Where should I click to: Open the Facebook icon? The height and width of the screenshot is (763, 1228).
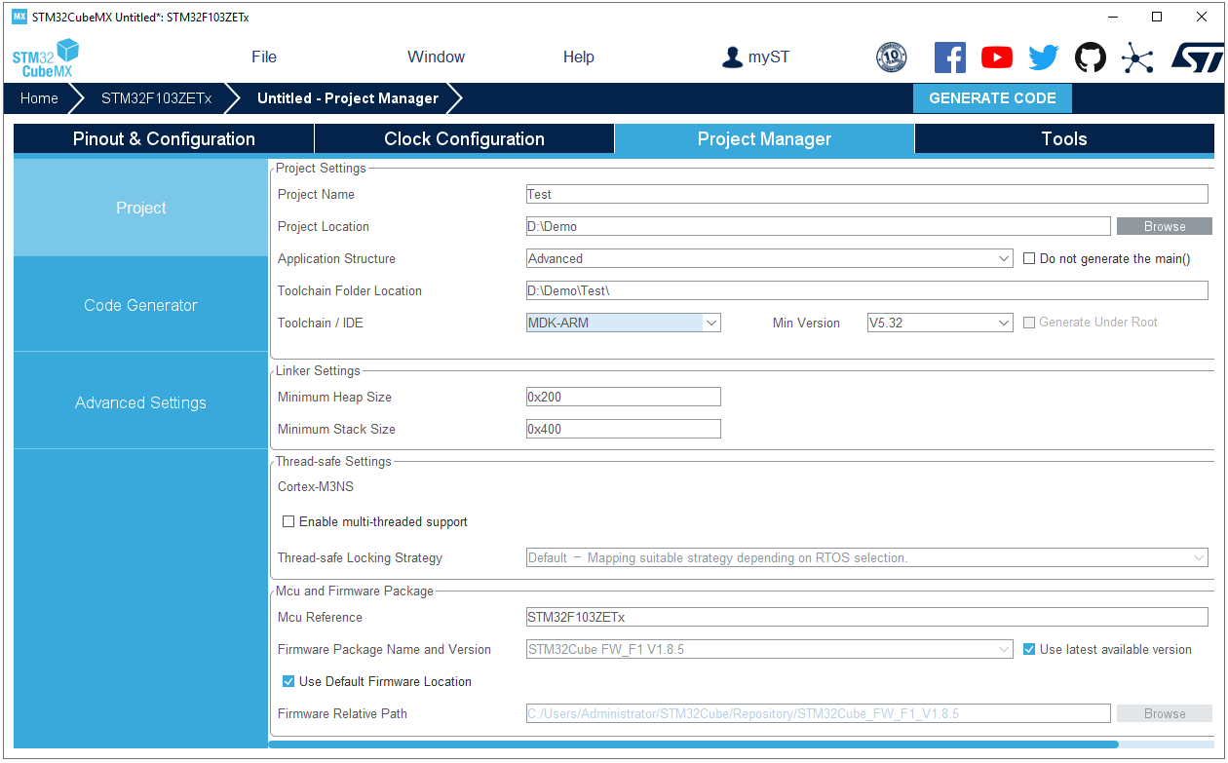click(949, 57)
